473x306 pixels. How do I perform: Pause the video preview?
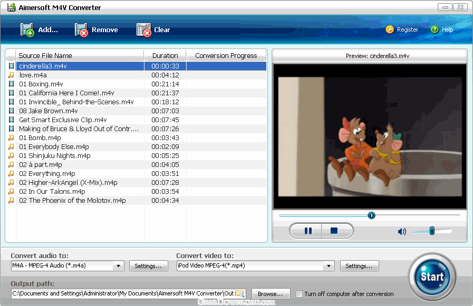(308, 231)
